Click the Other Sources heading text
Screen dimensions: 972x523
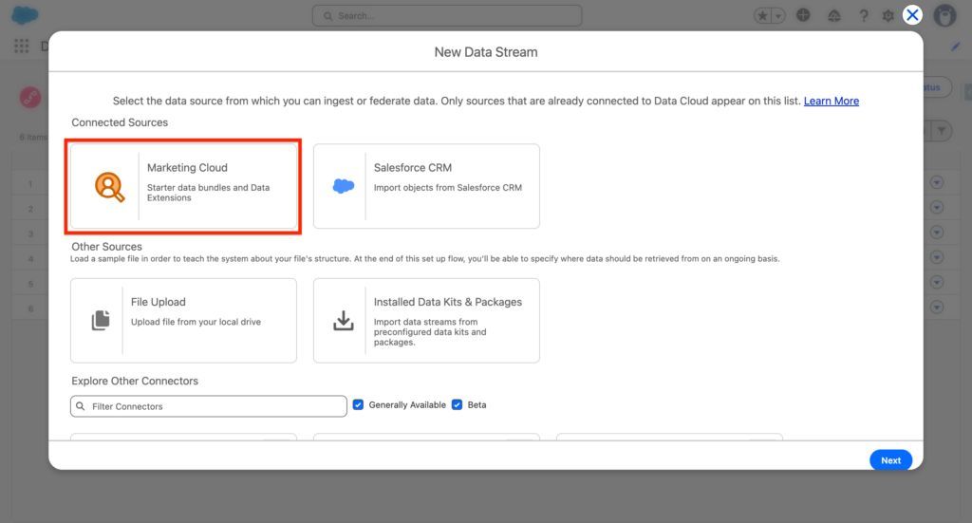point(106,247)
